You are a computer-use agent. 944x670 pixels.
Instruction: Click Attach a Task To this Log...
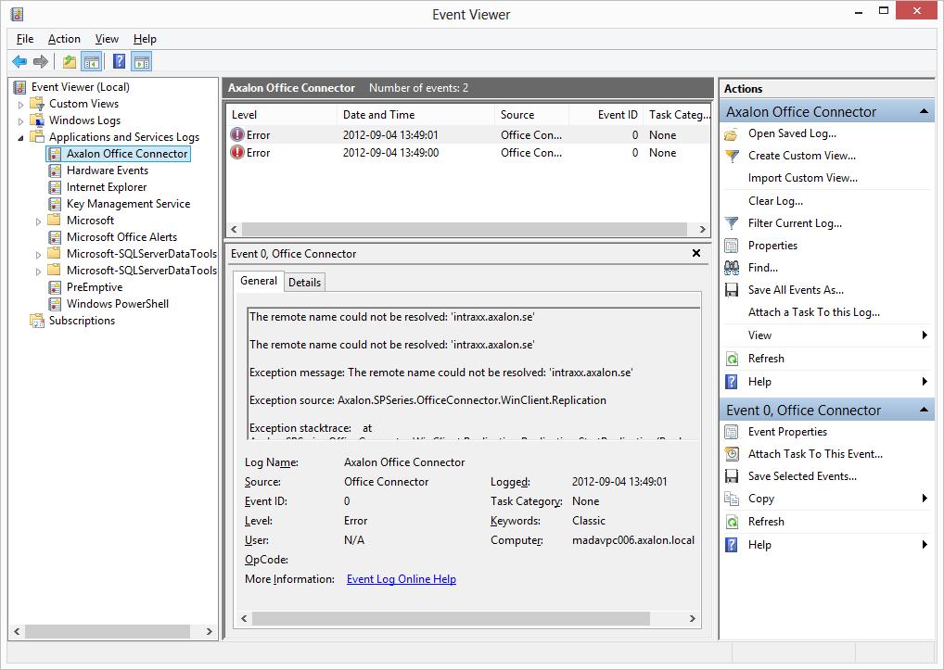tap(814, 312)
